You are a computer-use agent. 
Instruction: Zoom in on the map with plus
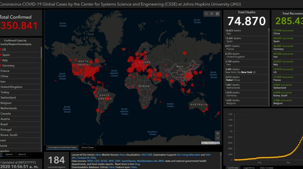217,133
